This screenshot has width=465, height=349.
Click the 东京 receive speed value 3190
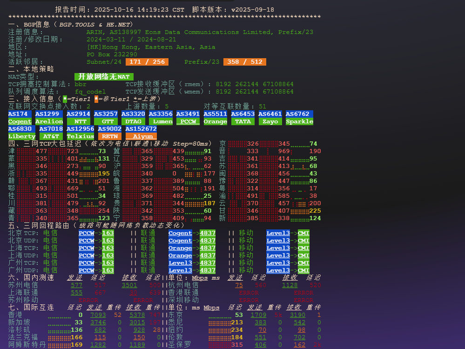click(x=297, y=315)
